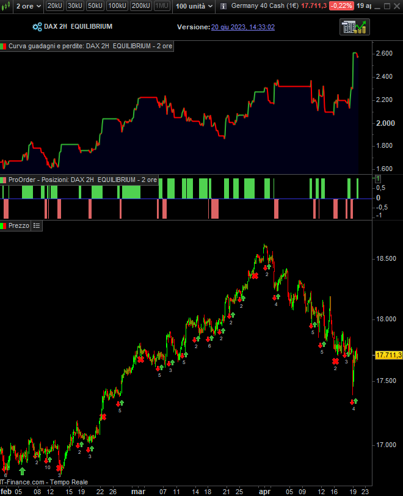Click the Prezzo panel label

tap(19, 225)
